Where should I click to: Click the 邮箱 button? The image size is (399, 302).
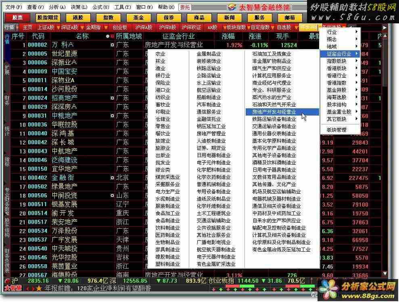(x=290, y=18)
